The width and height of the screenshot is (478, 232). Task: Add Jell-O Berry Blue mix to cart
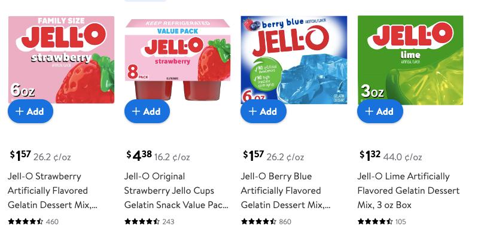[263, 111]
